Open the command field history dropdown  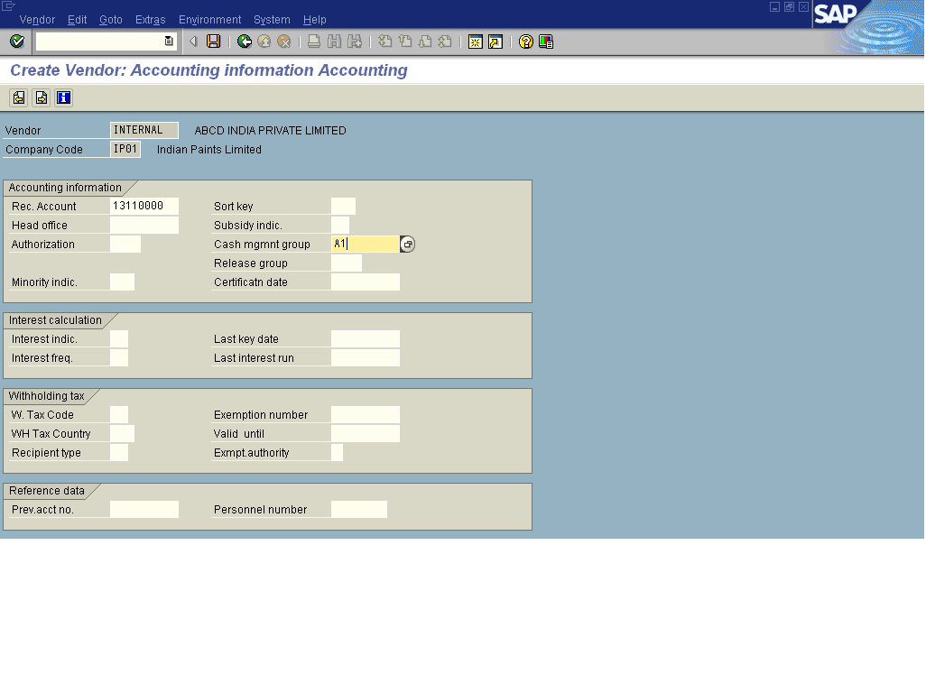click(169, 42)
